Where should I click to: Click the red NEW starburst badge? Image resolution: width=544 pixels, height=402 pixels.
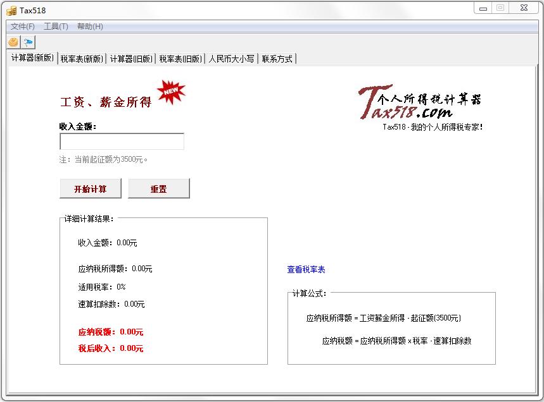(172, 92)
